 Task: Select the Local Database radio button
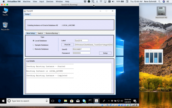(x=34, y=41)
